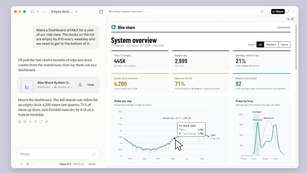Click the Hide button on artifact card

(x=91, y=85)
